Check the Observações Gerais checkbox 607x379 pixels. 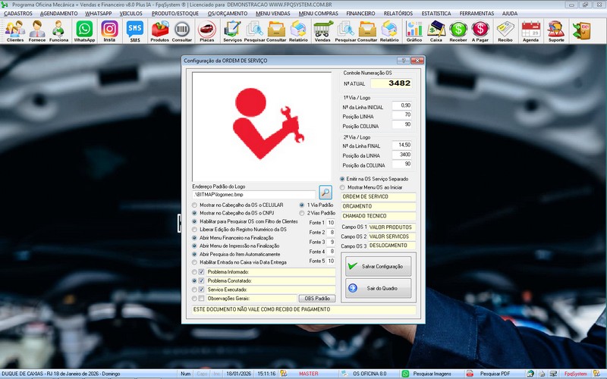(201, 299)
